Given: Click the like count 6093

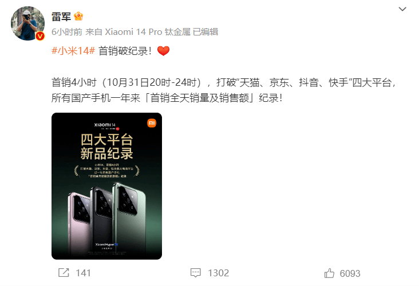Looking at the screenshot, I should point(350,273).
